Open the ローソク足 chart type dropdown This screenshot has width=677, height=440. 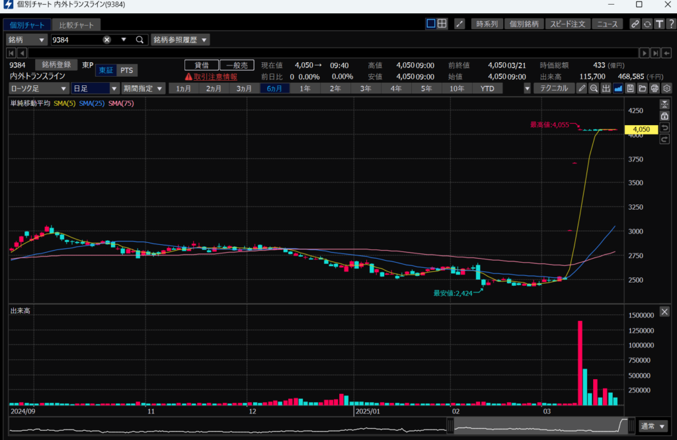[x=38, y=89]
